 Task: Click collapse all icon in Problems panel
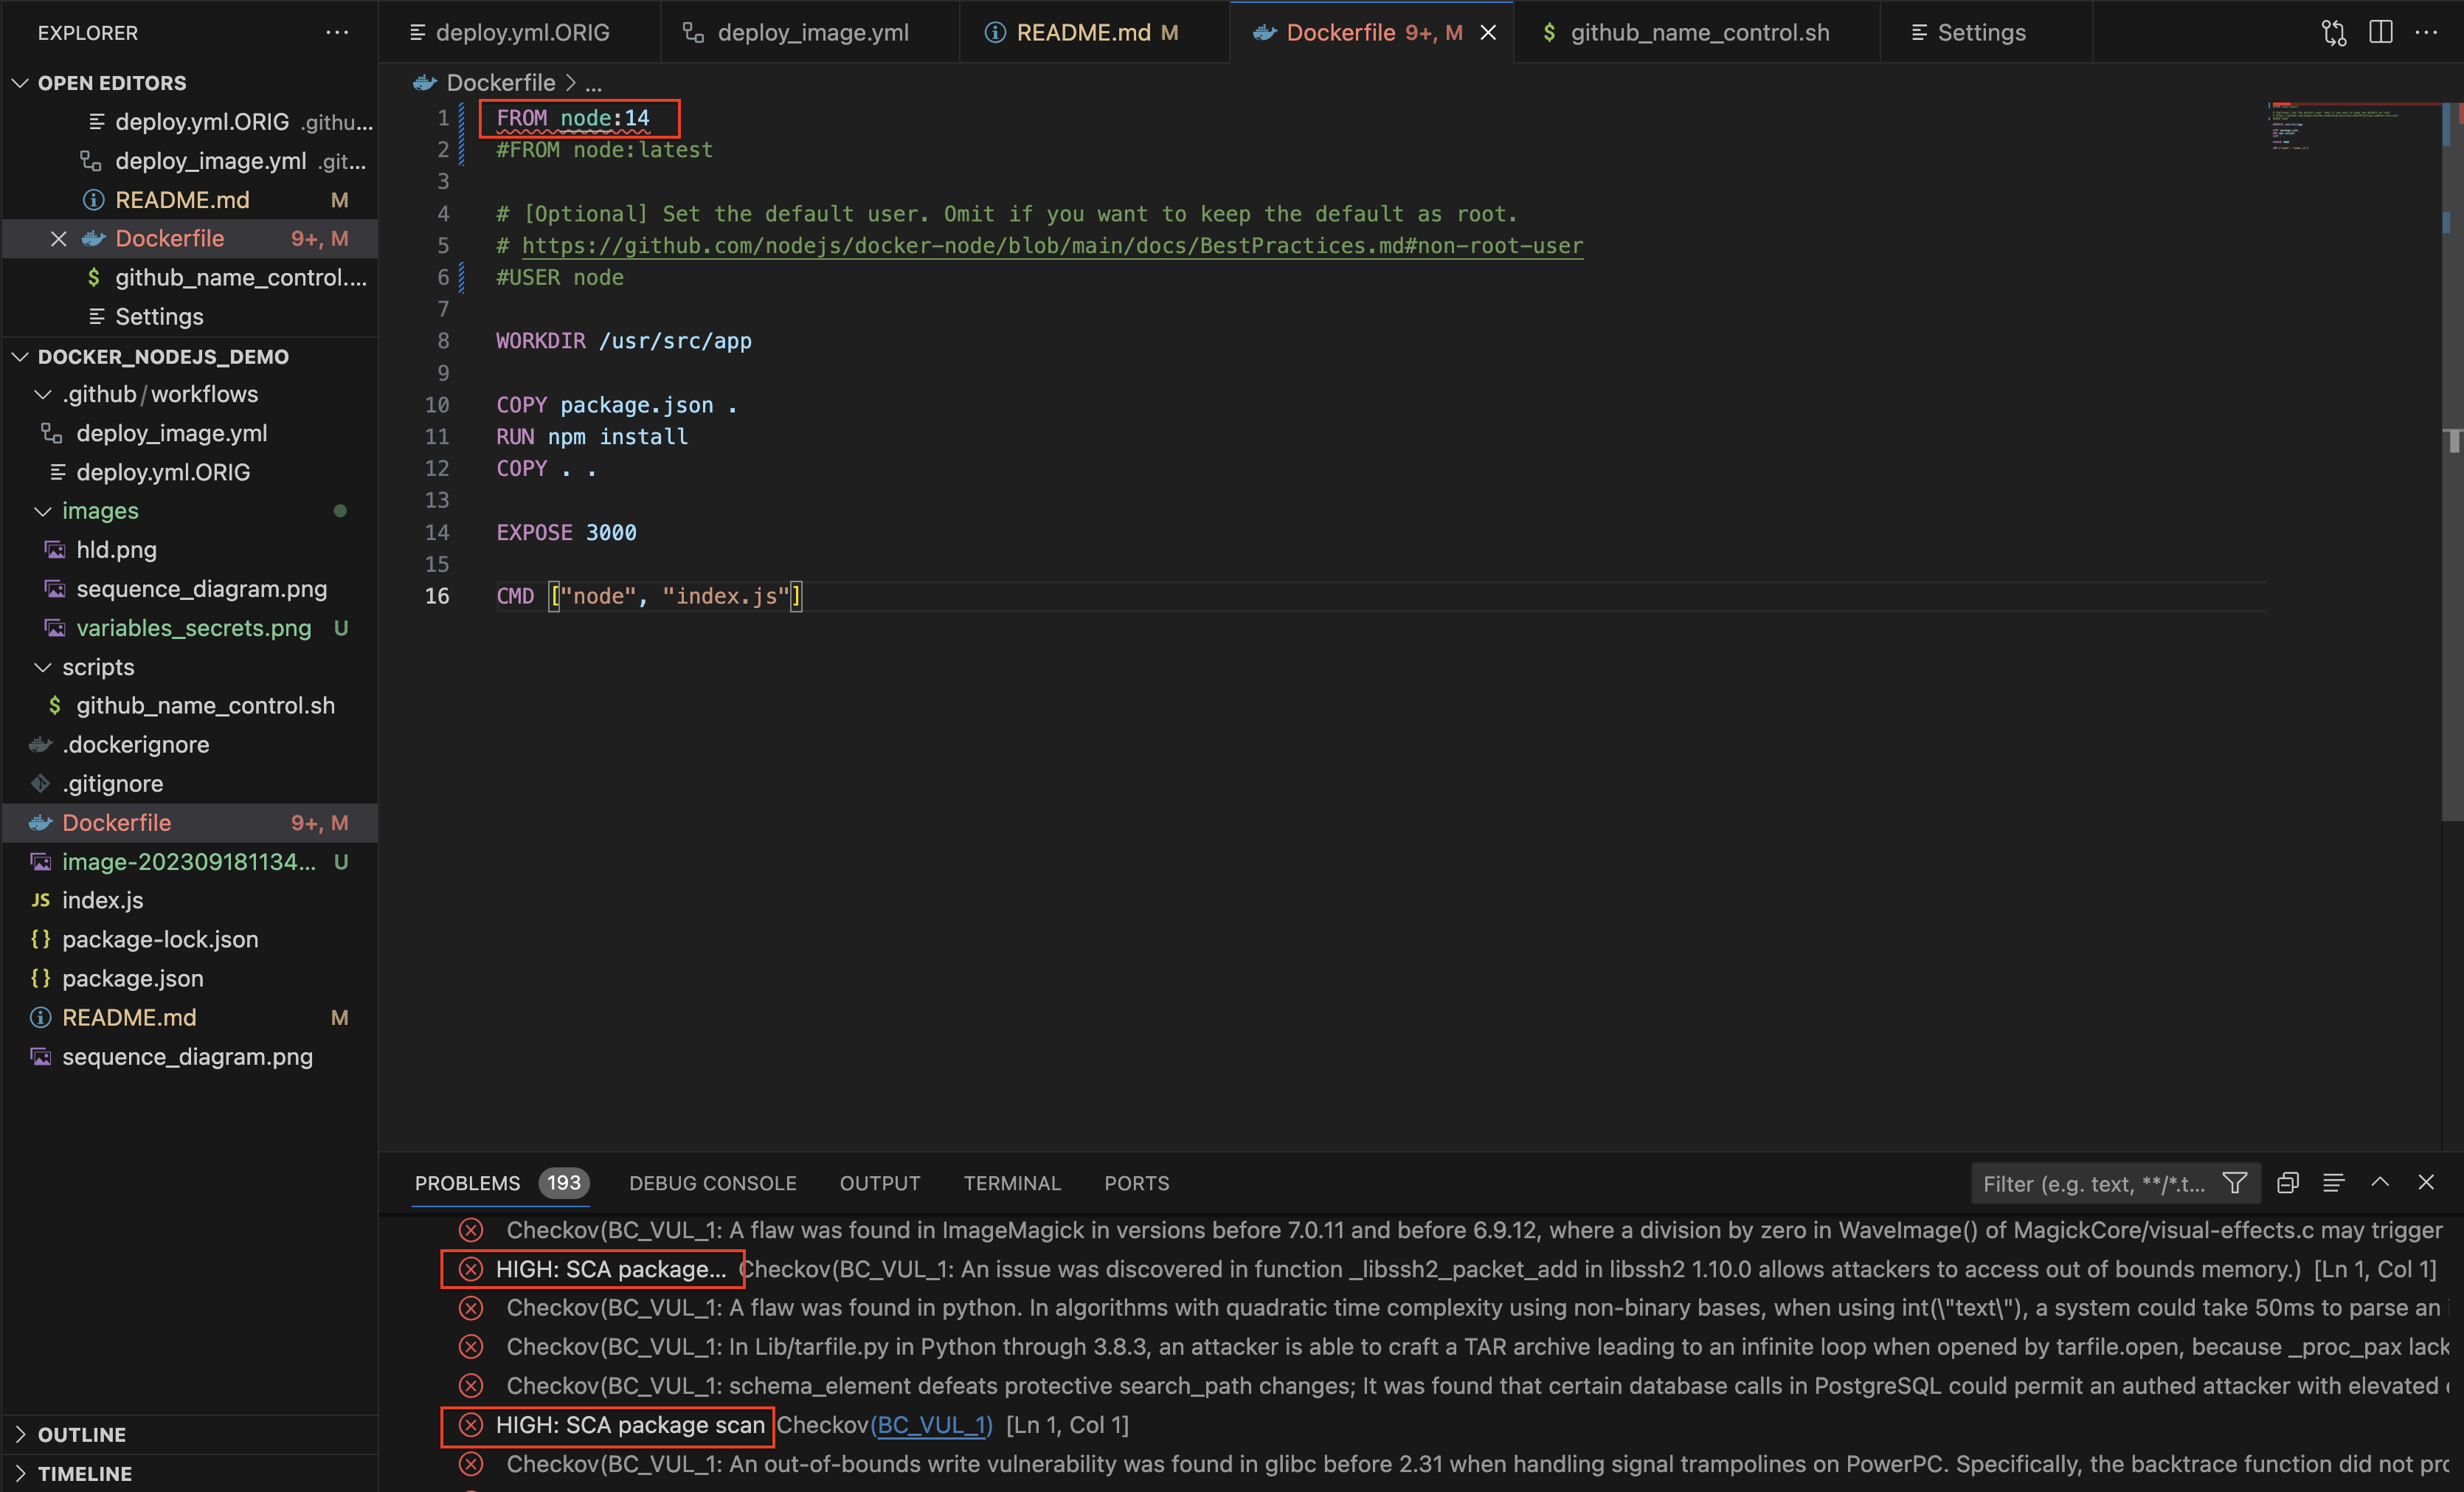coord(2287,1183)
